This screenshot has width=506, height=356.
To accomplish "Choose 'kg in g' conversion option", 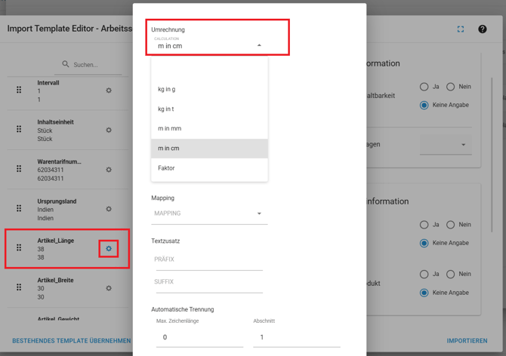I will (x=167, y=89).
